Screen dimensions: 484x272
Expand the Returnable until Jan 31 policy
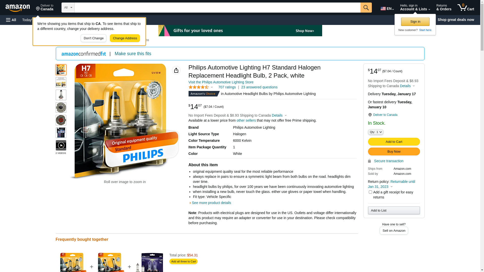coord(391,184)
